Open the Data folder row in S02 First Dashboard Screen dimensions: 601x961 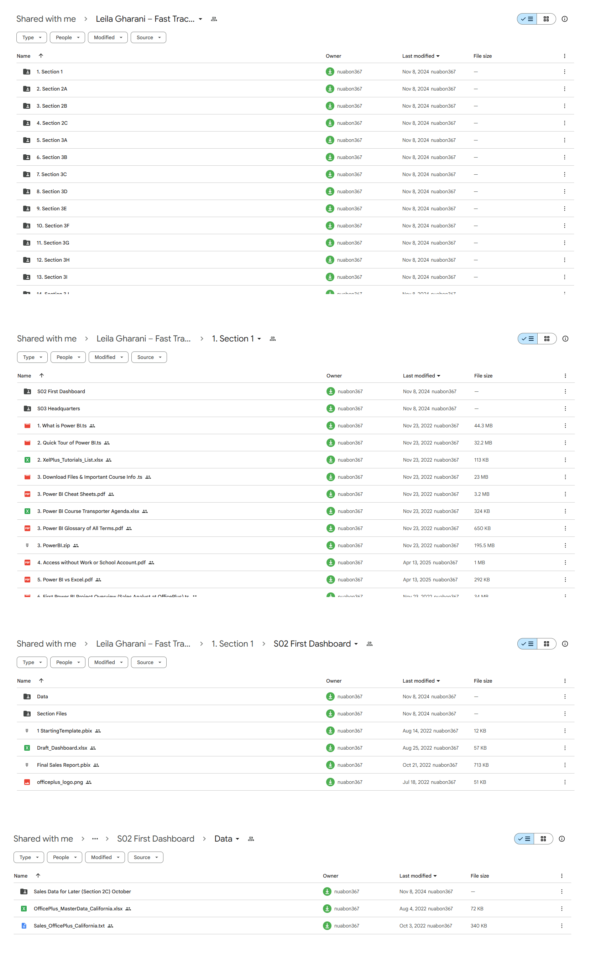[295, 697]
